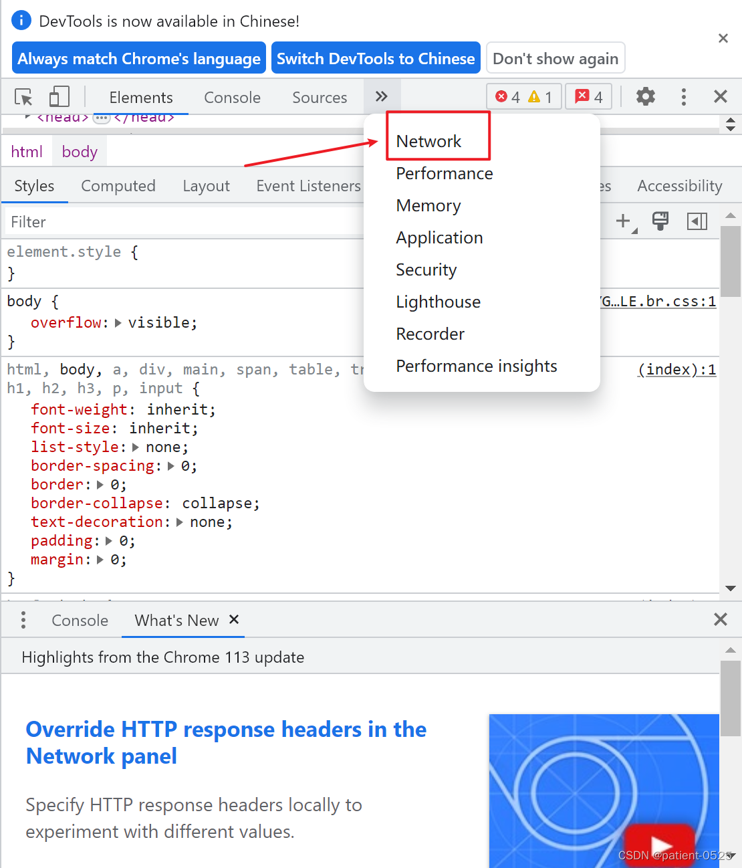Click Don't show again button

(x=555, y=59)
